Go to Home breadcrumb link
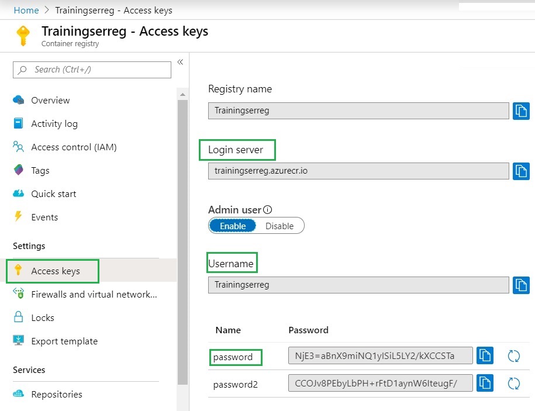Screen dimensions: 535x411 pos(26,11)
